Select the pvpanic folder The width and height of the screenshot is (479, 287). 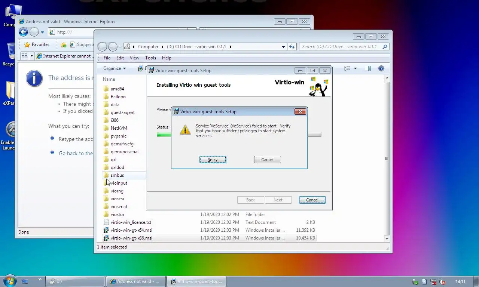click(x=118, y=136)
